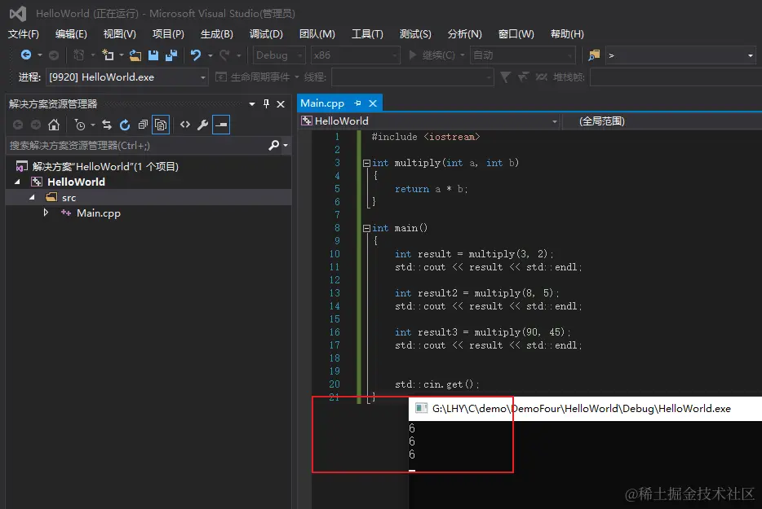
Task: Open the 帮助(H) menu
Action: pyautogui.click(x=567, y=34)
